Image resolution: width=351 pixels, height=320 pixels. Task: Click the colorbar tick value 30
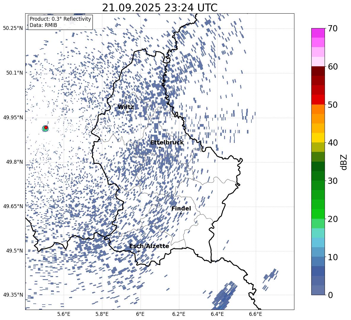pyautogui.click(x=333, y=181)
